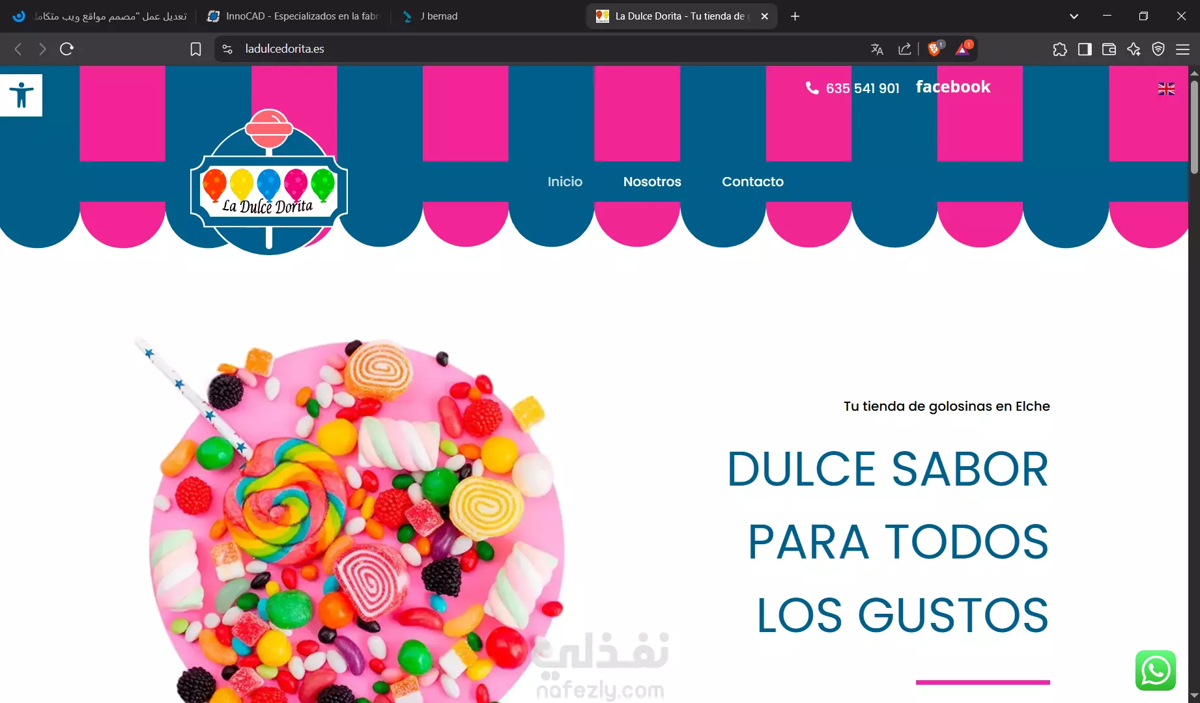
Task: Reload the page
Action: (x=66, y=49)
